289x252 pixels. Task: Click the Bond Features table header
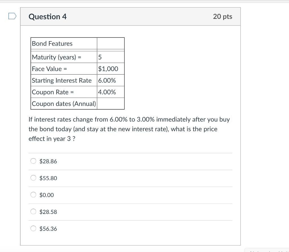point(52,43)
